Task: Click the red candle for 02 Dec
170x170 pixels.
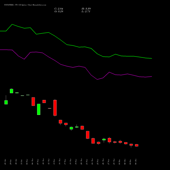Action: (x=126, y=143)
